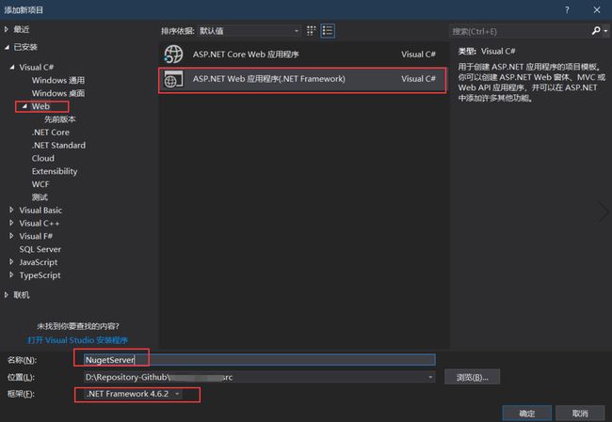Select the .NET Core category
This screenshot has width=612, height=422.
pyautogui.click(x=51, y=133)
